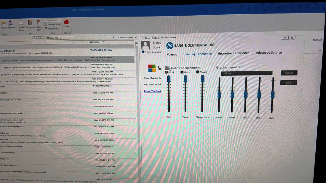Click the Filter Email funnel button
Viewport: 326px width, 183px height.
[x=52, y=29]
